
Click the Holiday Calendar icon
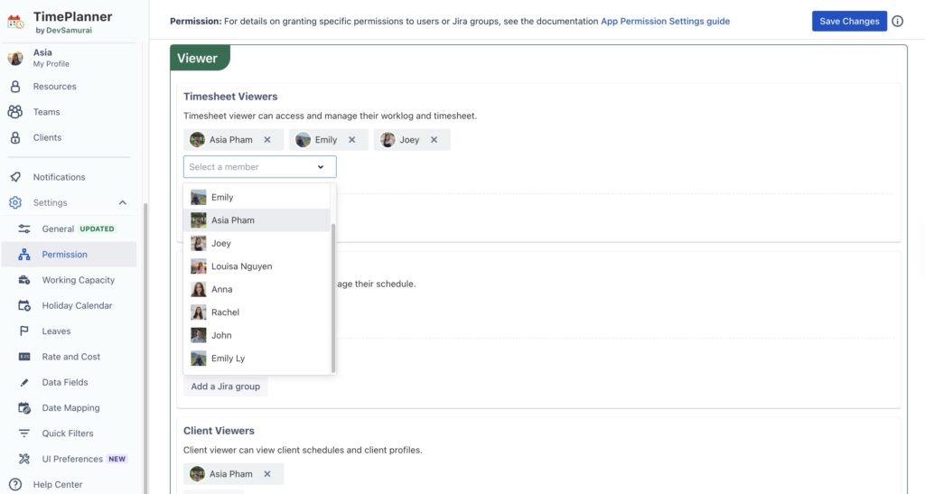point(24,305)
